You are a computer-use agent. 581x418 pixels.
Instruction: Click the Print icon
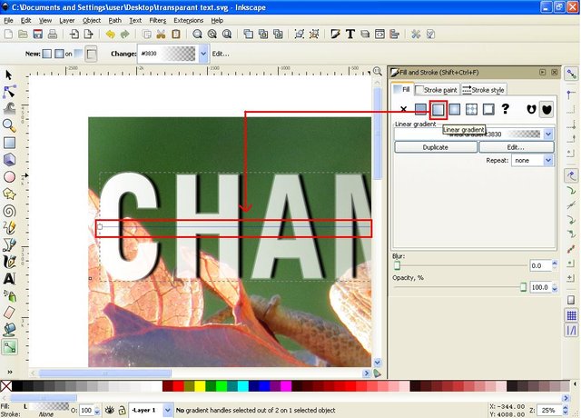coord(53,35)
